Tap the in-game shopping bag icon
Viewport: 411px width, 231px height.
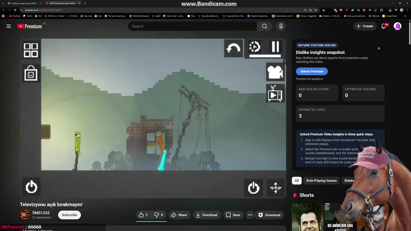pos(31,73)
